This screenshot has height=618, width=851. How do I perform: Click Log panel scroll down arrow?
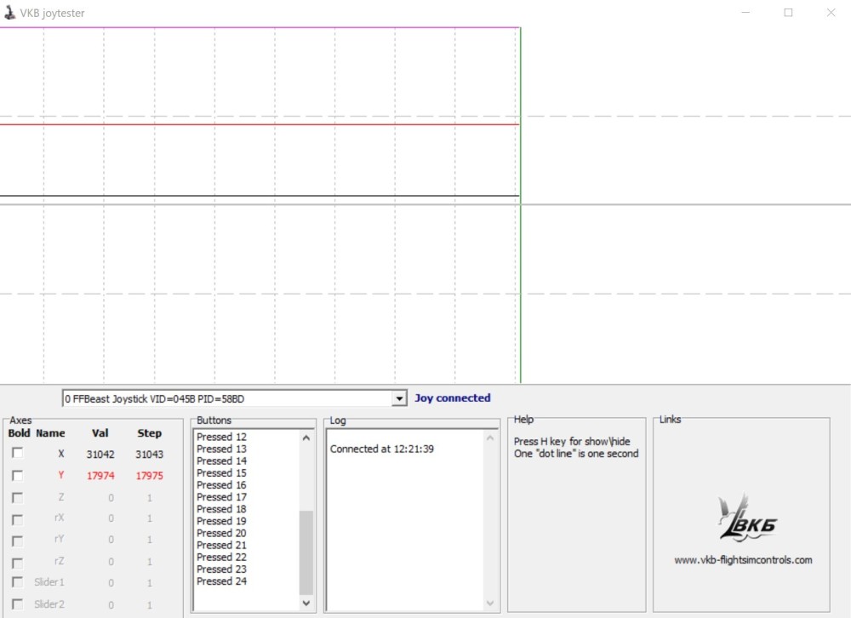click(x=490, y=603)
